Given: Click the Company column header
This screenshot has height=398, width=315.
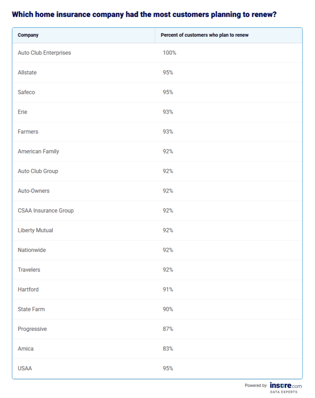Looking at the screenshot, I should 28,35.
